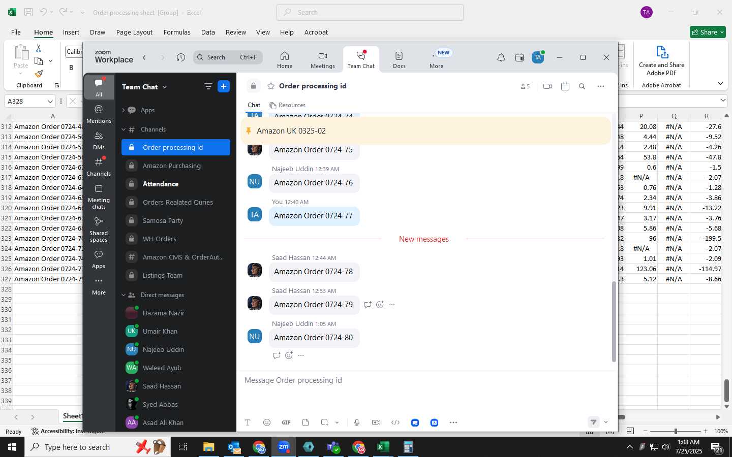
Task: Insert code snippet in composer
Action: 395,422
